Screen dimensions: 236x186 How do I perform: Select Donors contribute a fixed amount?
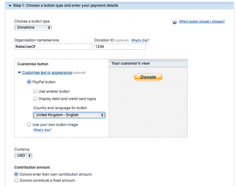(16, 180)
